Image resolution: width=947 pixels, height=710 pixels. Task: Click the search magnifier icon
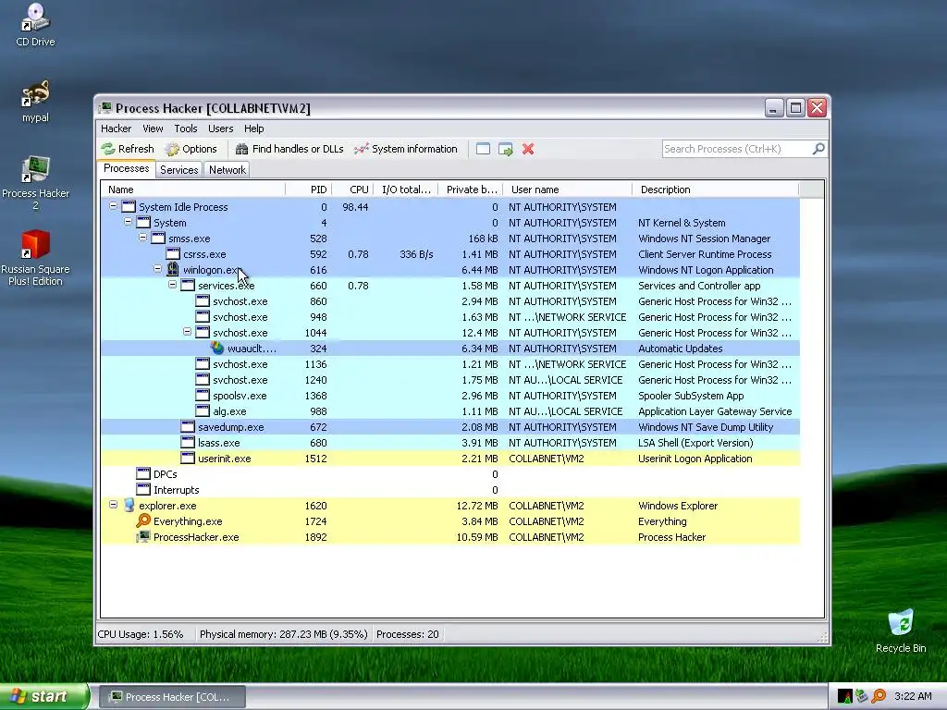pos(818,149)
